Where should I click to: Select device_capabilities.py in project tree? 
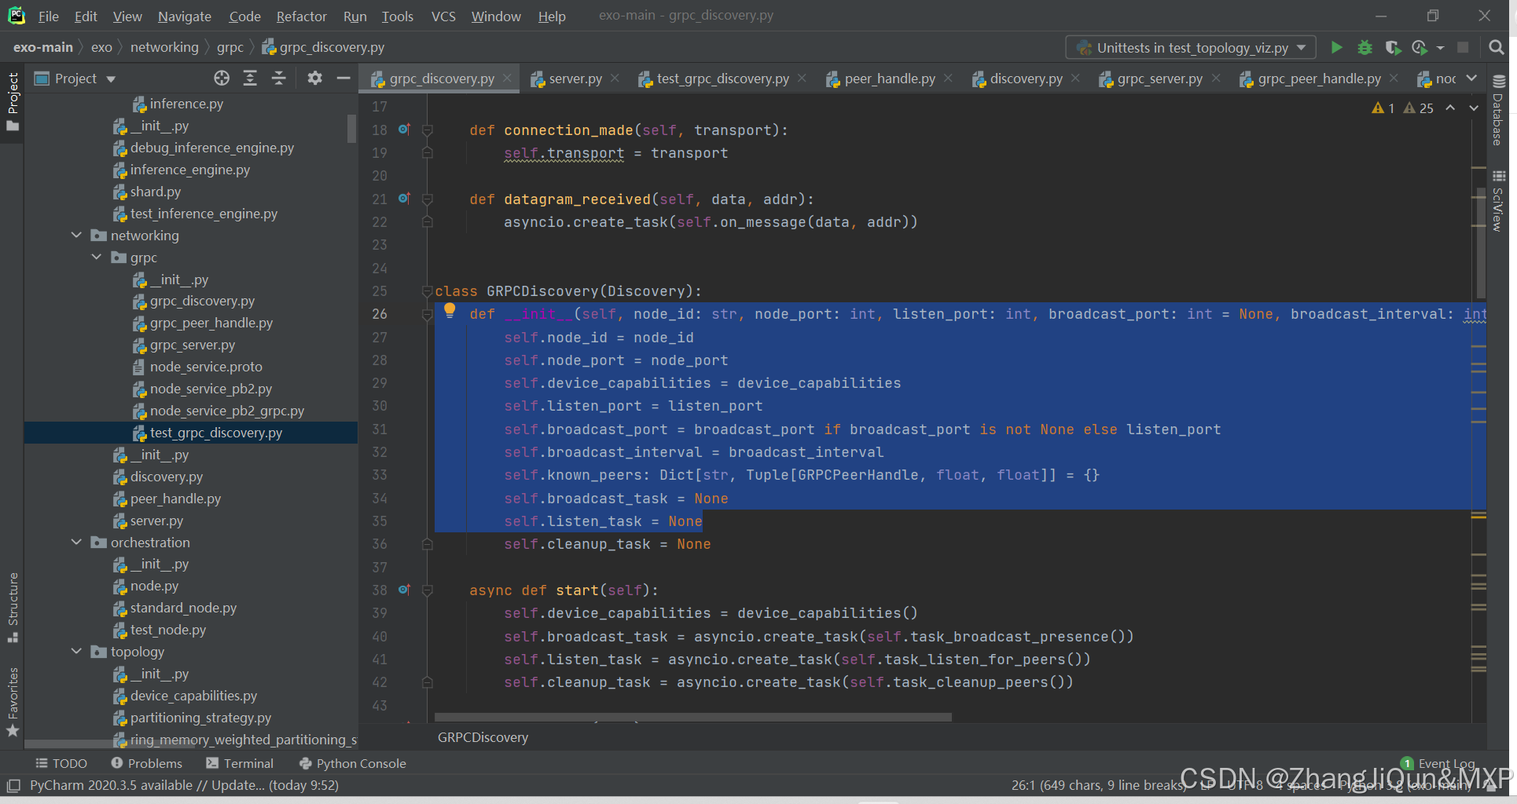click(193, 696)
